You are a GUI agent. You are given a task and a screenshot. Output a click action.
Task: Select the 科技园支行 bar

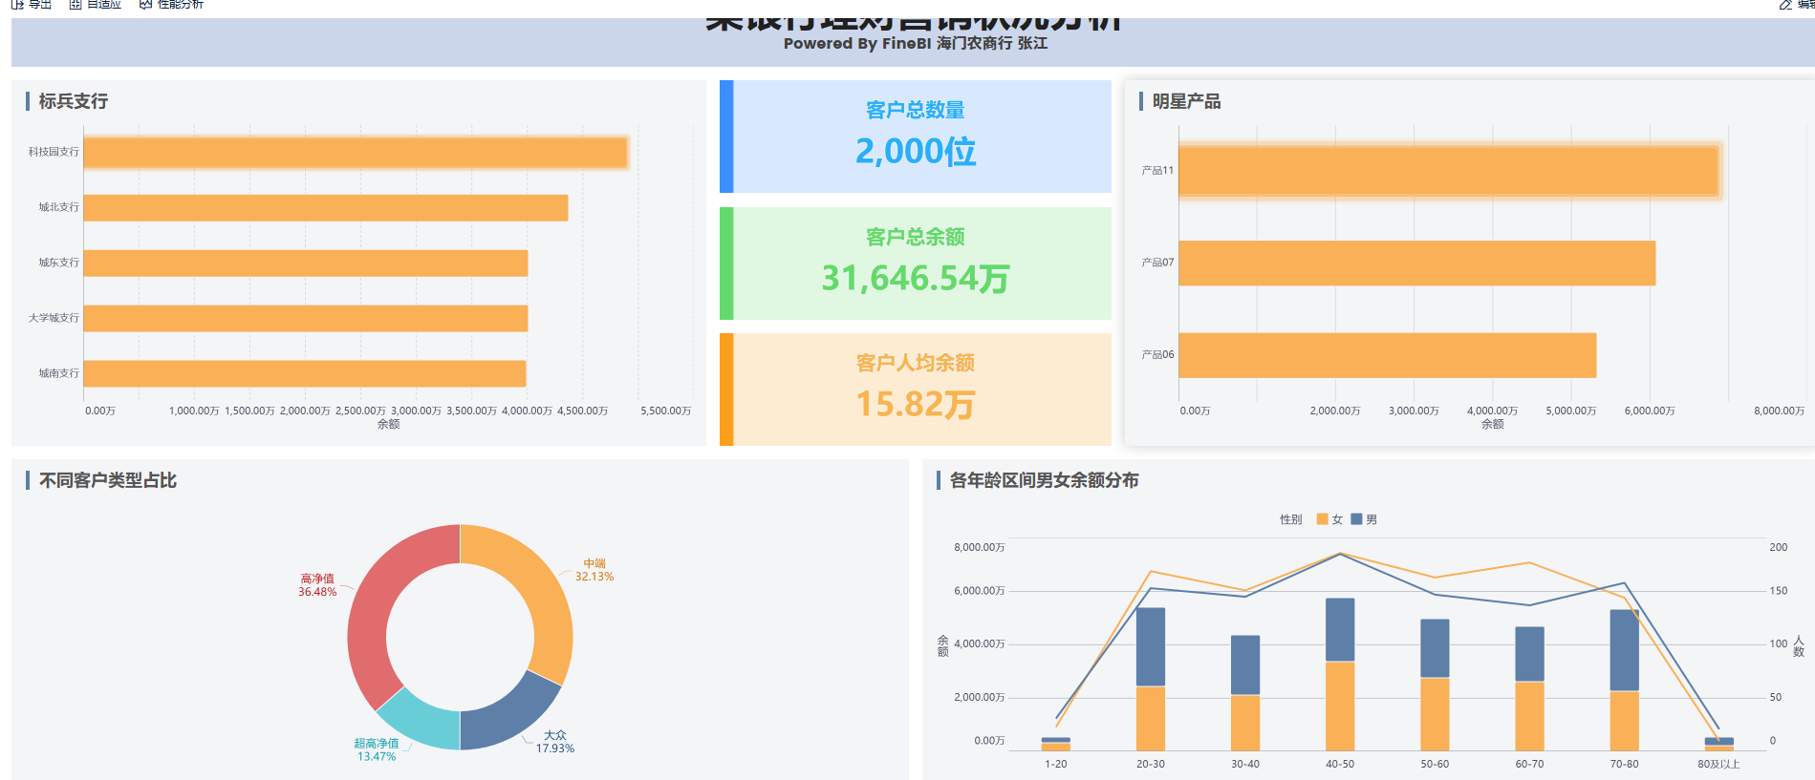tap(355, 153)
